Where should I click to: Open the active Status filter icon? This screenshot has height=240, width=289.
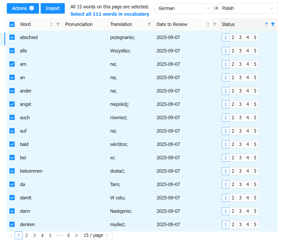(x=273, y=24)
